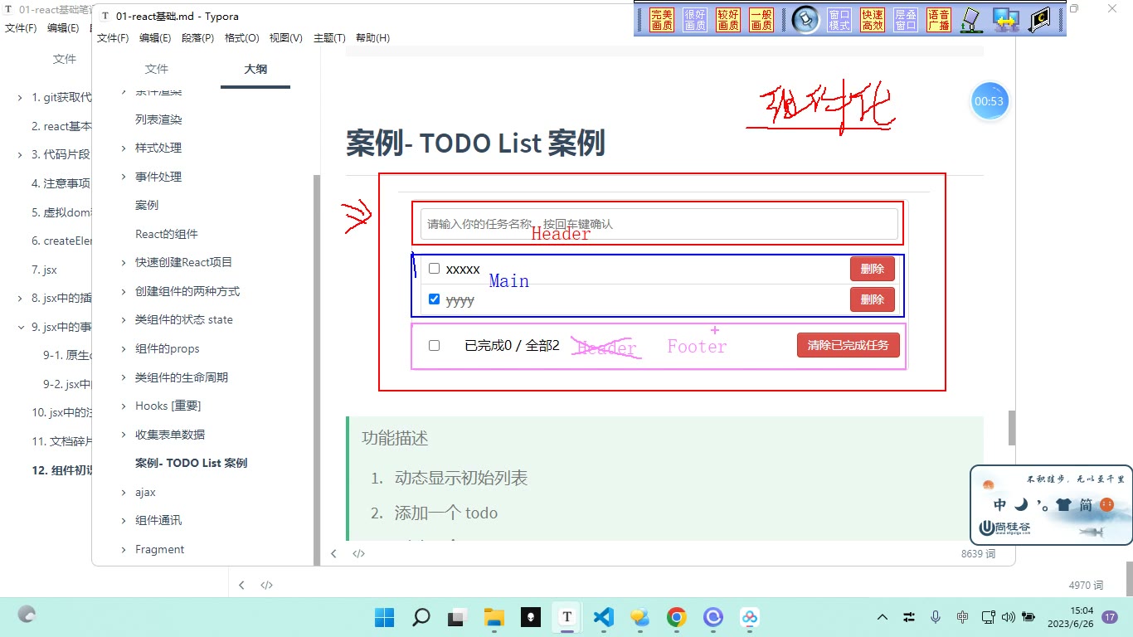
Task: Switch to 文件 tab in sidebar
Action: pos(156,69)
